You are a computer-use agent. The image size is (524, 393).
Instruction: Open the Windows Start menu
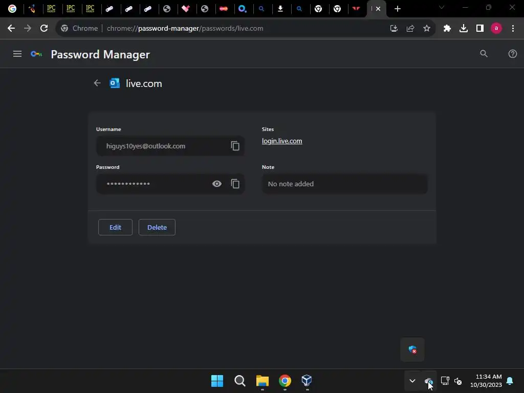217,381
